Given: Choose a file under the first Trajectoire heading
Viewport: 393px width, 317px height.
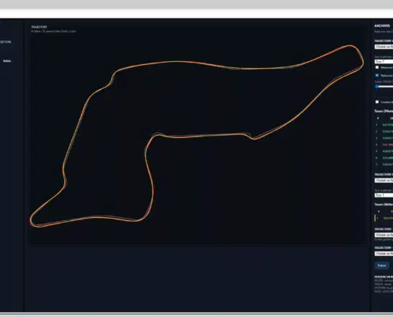Looking at the screenshot, I should point(383,47).
